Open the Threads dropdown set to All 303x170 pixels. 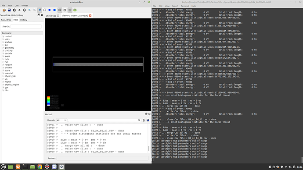[61, 120]
